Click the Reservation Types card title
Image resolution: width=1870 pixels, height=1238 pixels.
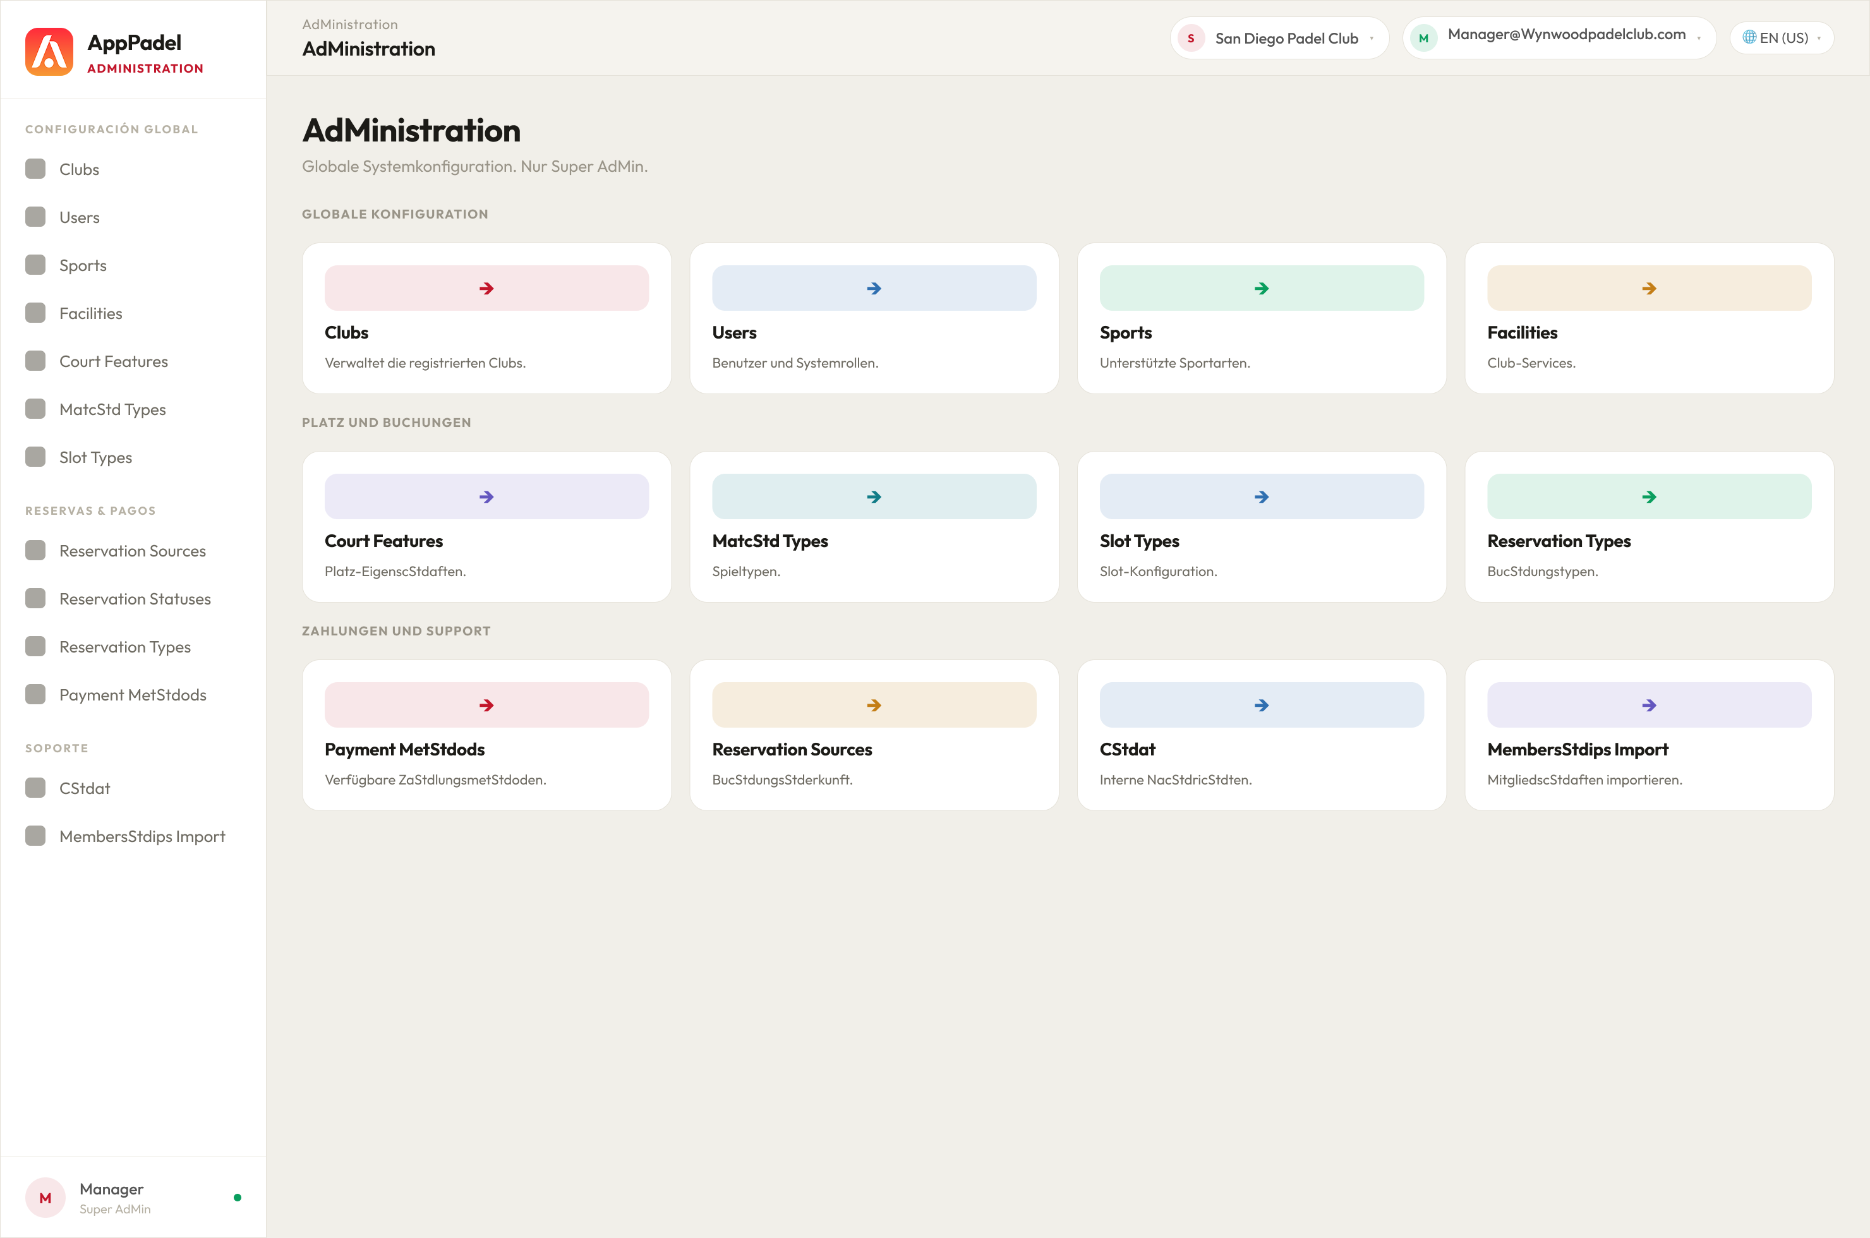1559,541
